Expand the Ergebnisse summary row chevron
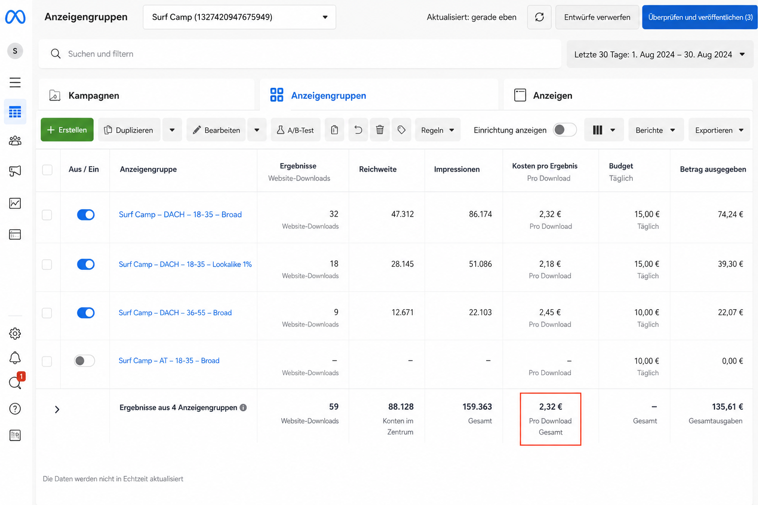The width and height of the screenshot is (758, 505). [57, 409]
